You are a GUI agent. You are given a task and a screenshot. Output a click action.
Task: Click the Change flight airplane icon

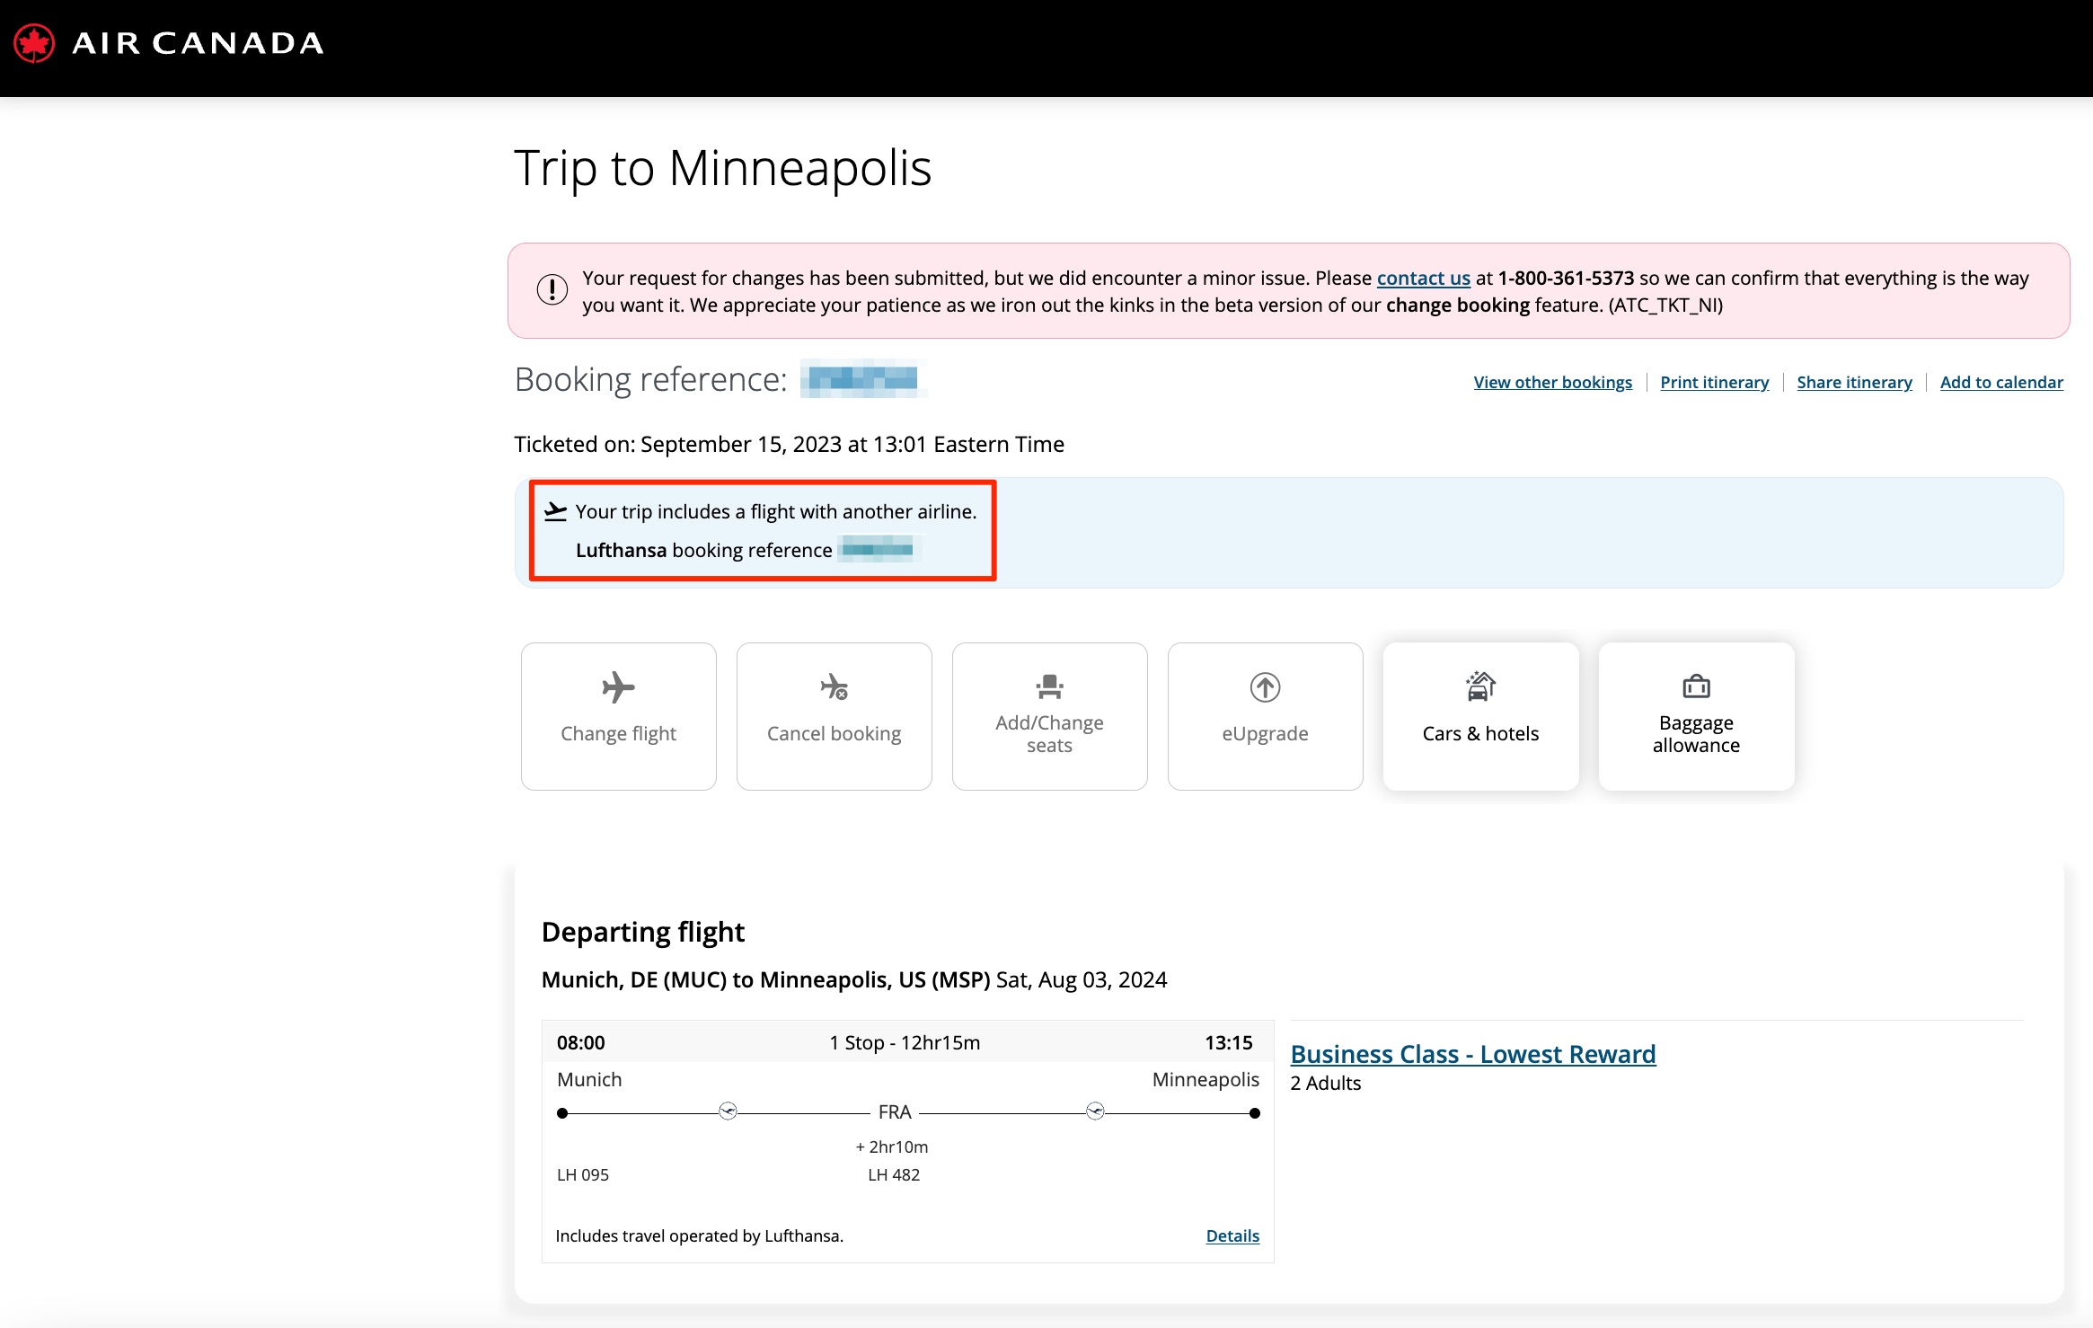coord(618,687)
